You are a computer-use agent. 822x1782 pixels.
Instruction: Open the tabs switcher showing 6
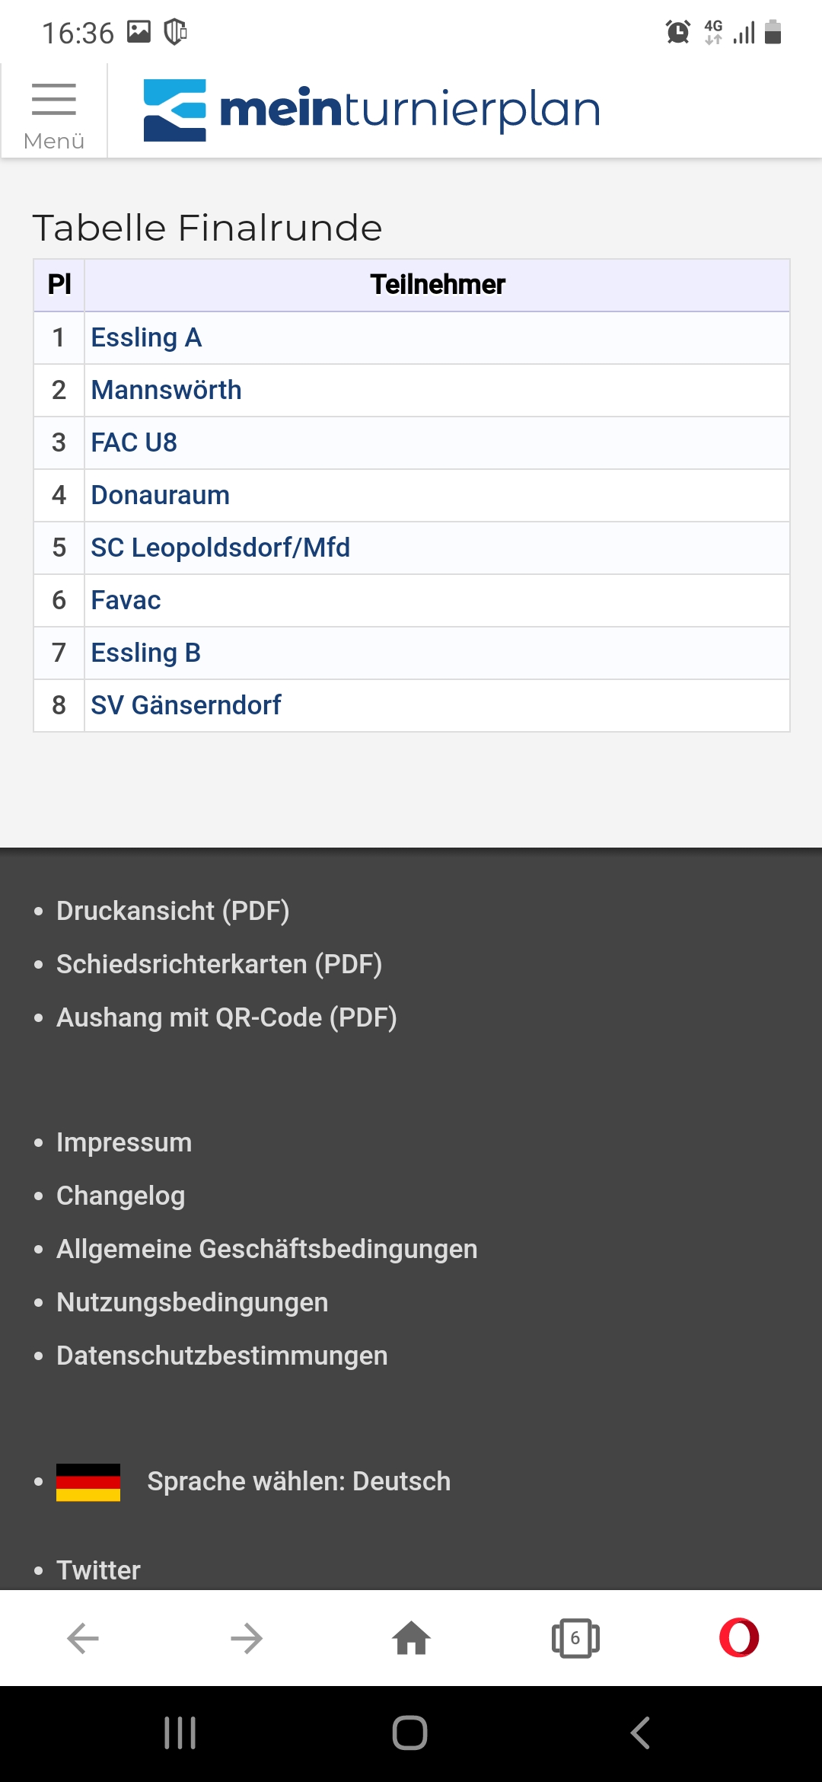(x=575, y=1638)
